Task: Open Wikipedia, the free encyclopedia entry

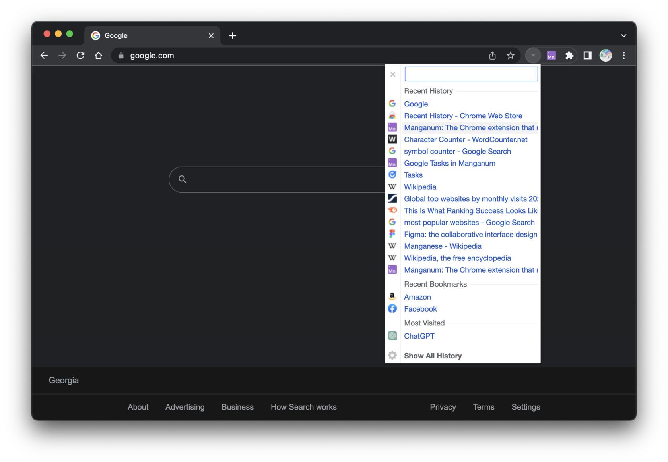Action: point(457,258)
